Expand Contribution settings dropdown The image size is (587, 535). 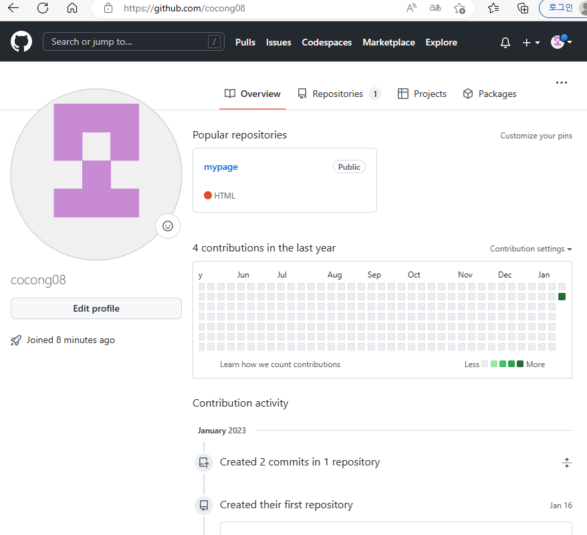point(531,249)
